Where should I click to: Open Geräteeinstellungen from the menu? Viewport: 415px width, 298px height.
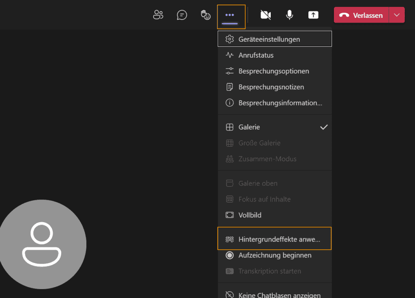(275, 39)
